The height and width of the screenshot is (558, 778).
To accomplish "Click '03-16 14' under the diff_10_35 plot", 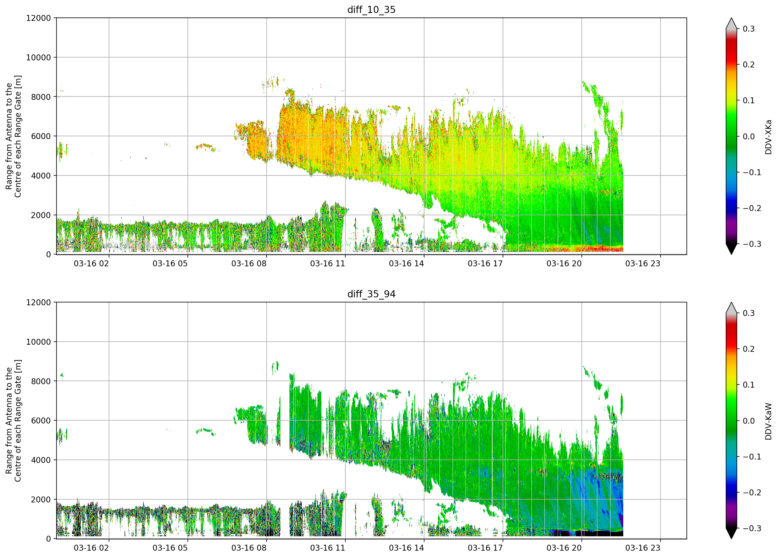I will (x=406, y=263).
